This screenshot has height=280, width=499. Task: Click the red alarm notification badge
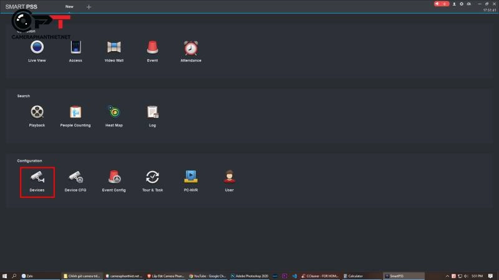(442, 4)
